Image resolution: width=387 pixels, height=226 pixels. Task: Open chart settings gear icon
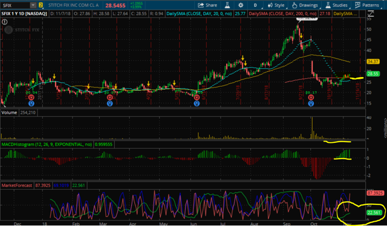click(241, 5)
